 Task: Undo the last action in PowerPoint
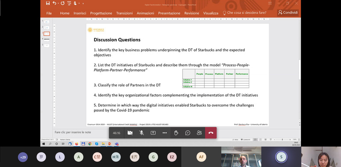click(54, 3)
